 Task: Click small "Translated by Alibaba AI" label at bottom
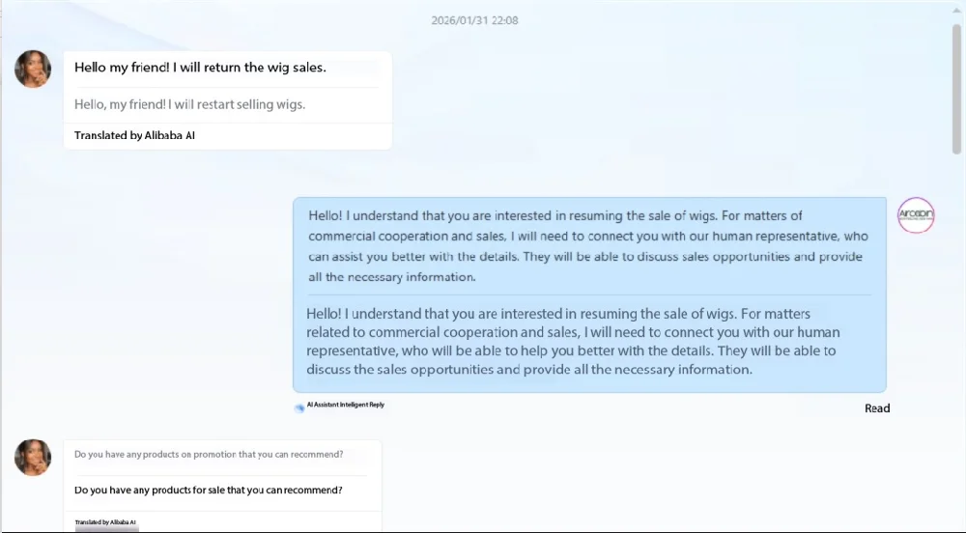[105, 522]
